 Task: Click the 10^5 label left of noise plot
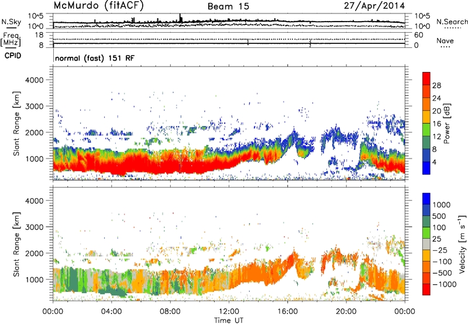(36, 16)
